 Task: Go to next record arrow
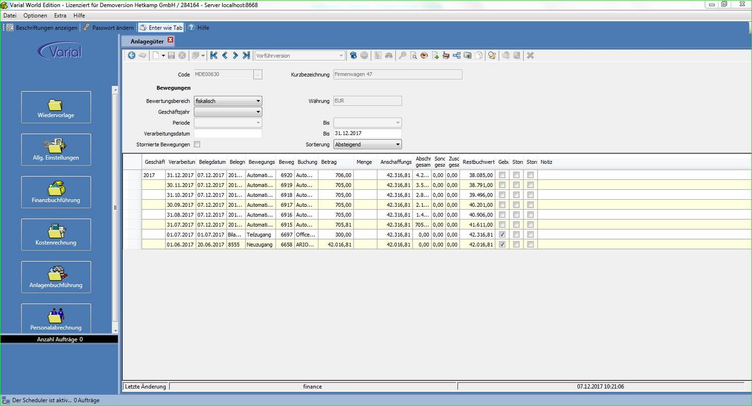235,55
